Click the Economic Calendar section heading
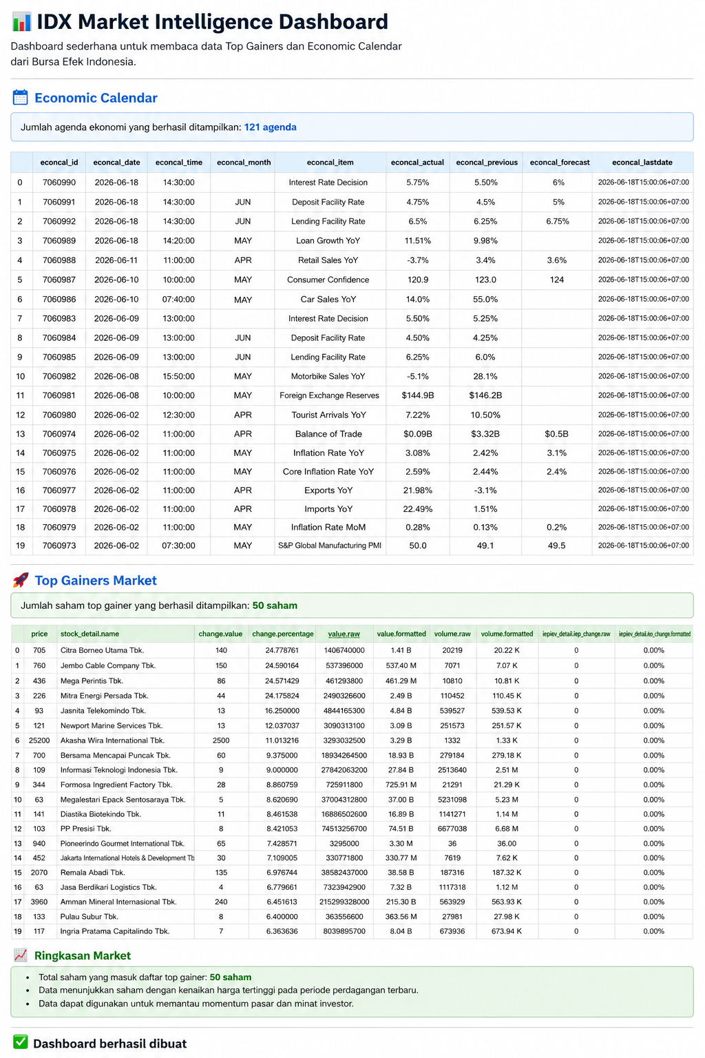This screenshot has height=1058, width=705. 96,98
